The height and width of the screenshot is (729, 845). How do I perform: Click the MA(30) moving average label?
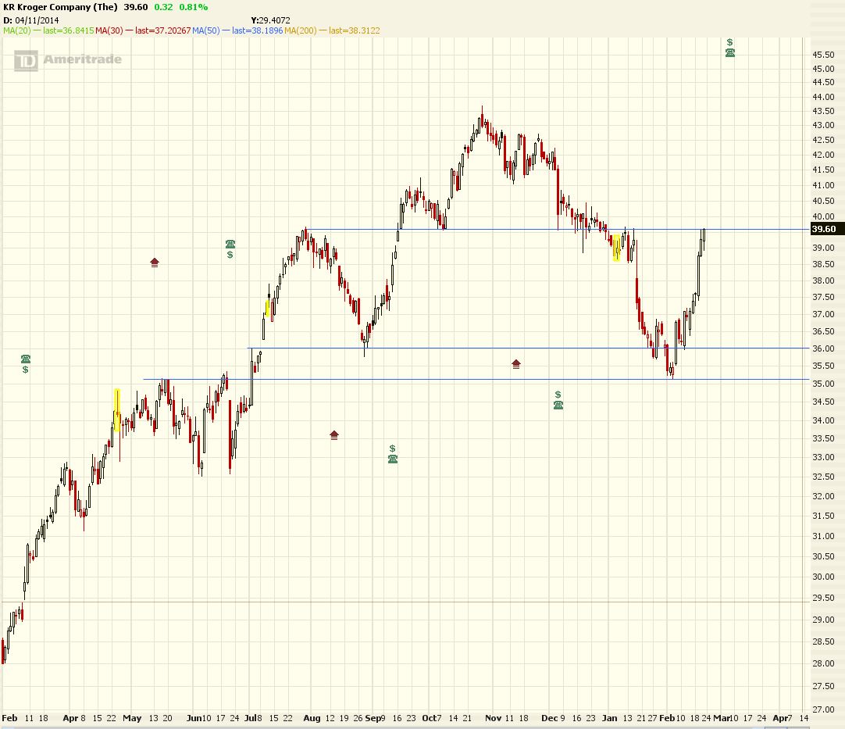(x=143, y=30)
